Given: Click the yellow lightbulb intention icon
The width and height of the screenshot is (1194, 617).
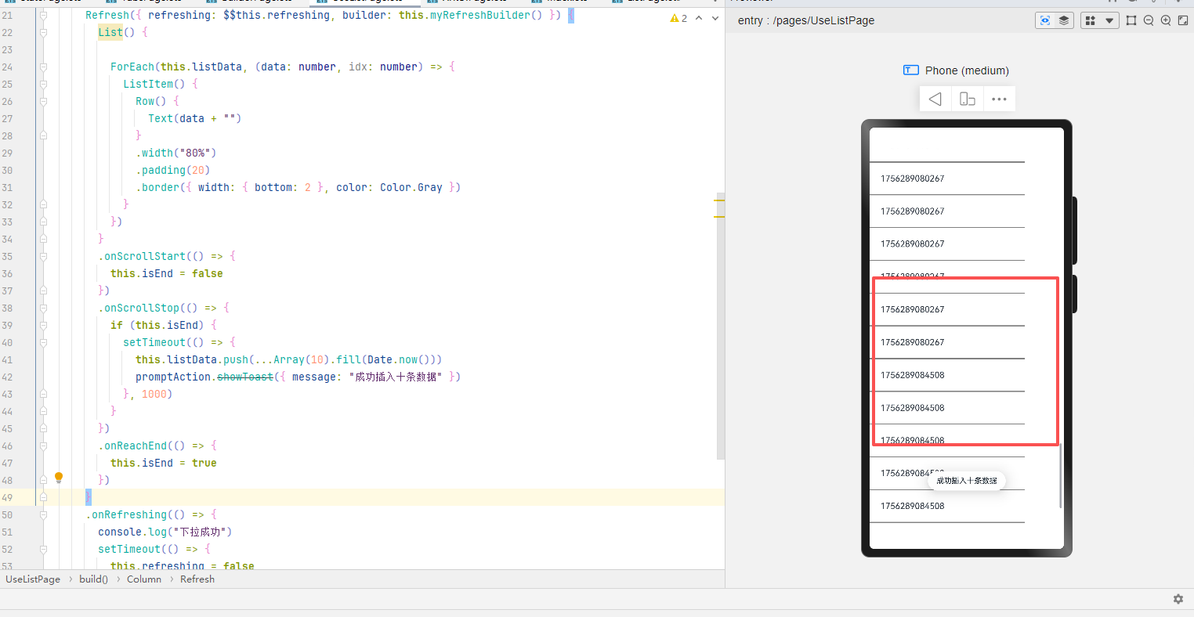Looking at the screenshot, I should pos(59,478).
